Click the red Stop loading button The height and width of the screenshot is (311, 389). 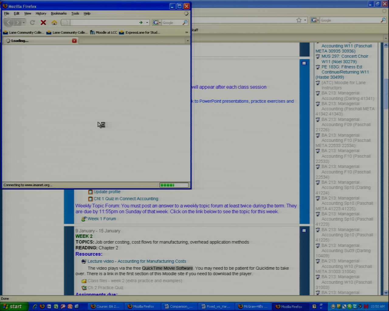pyautogui.click(x=43, y=22)
